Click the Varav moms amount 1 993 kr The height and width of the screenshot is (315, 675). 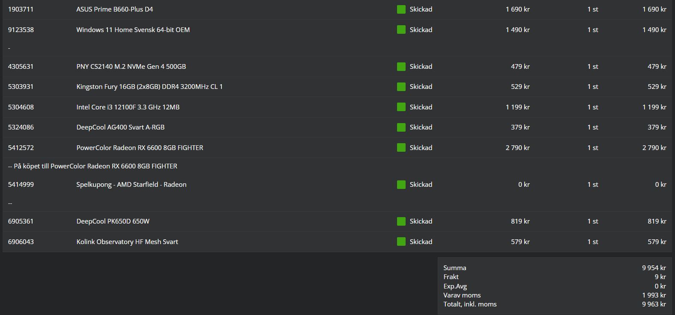(x=654, y=295)
